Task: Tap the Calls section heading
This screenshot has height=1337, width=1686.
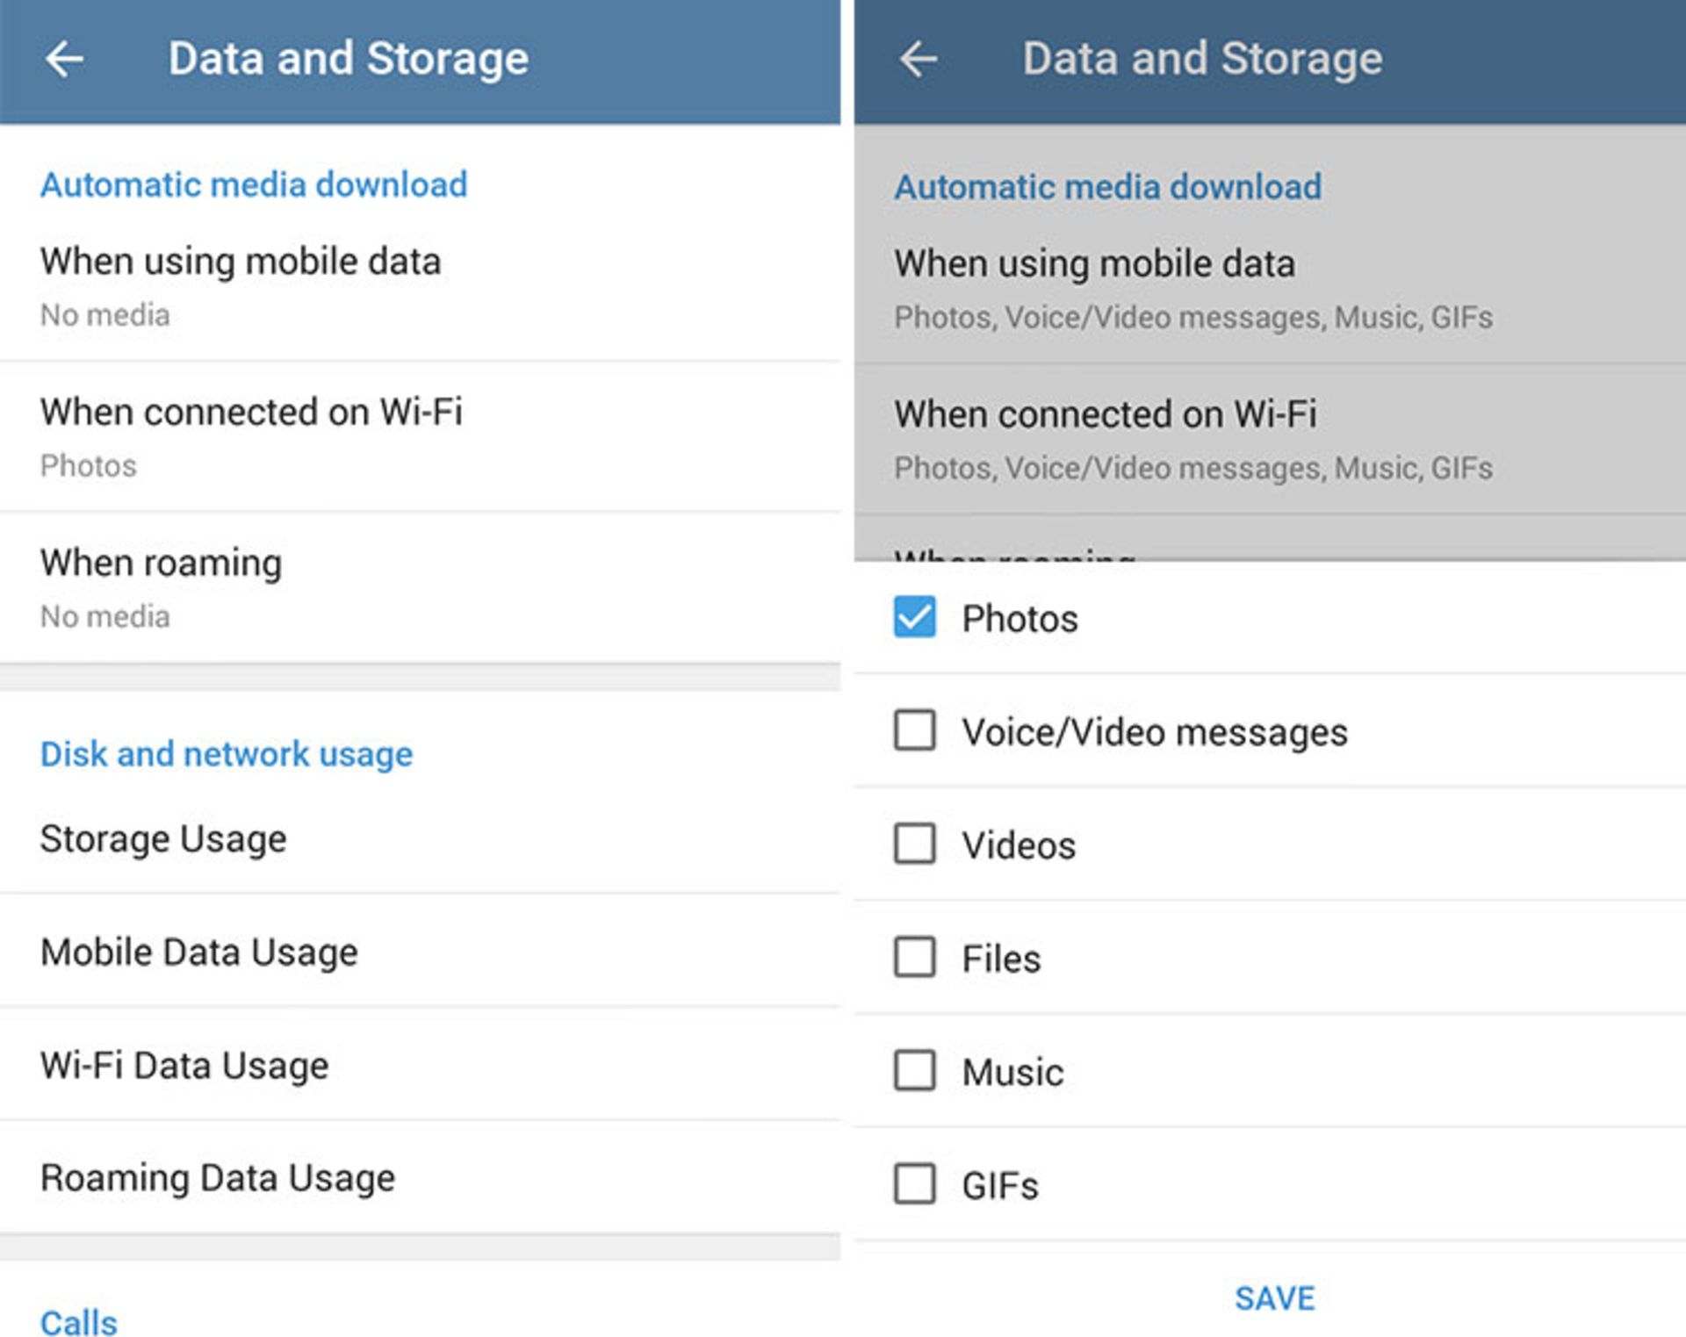Action: (x=79, y=1322)
